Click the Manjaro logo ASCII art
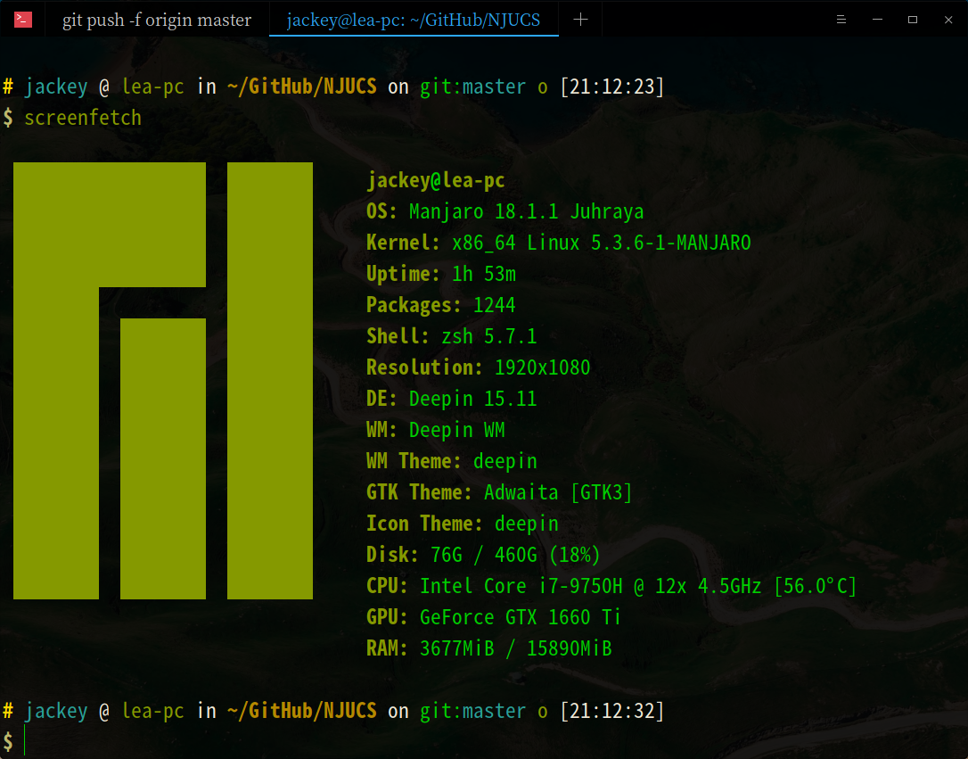This screenshot has width=968, height=759. (x=163, y=381)
